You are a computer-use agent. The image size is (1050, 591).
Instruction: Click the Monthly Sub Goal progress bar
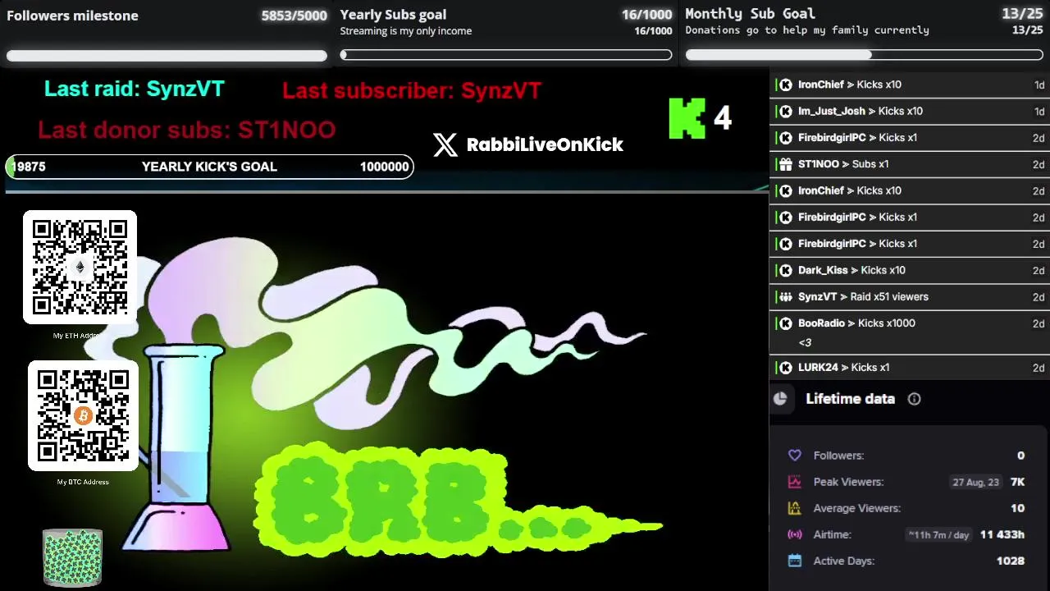(x=864, y=55)
